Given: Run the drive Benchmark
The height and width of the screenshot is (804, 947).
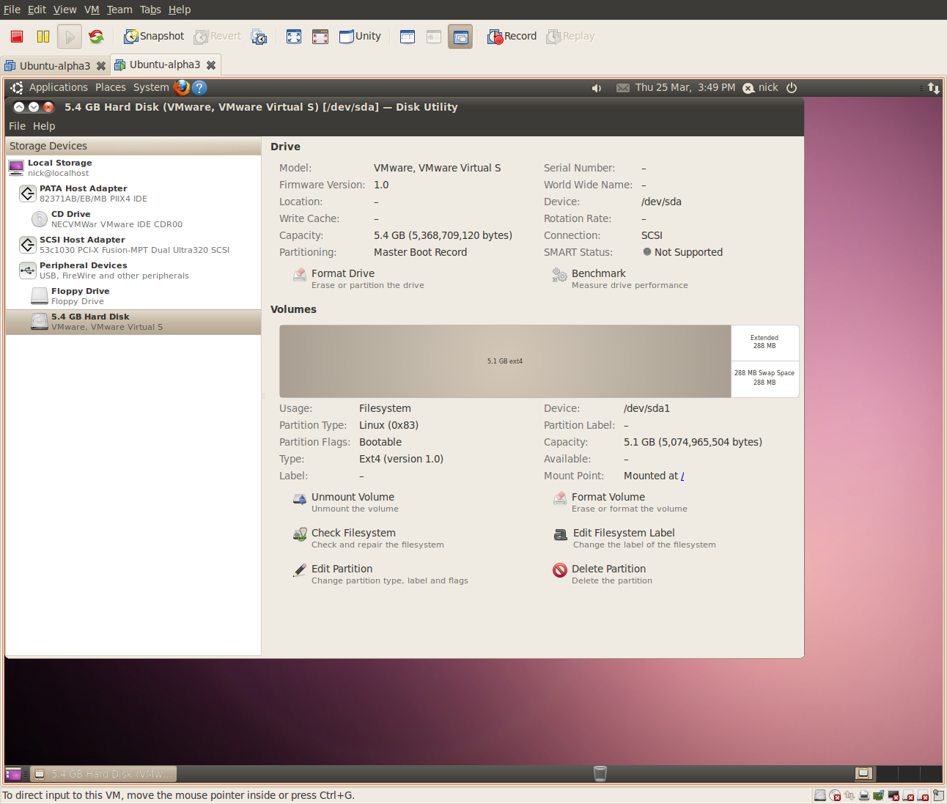Looking at the screenshot, I should pos(598,273).
